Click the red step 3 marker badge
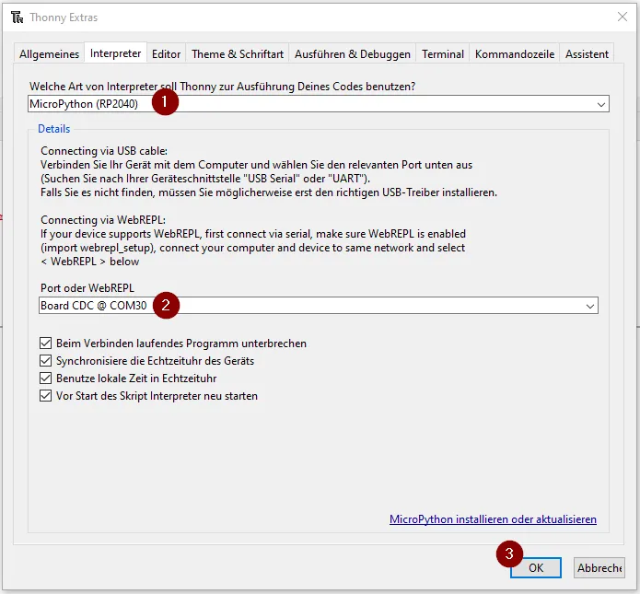 509,553
